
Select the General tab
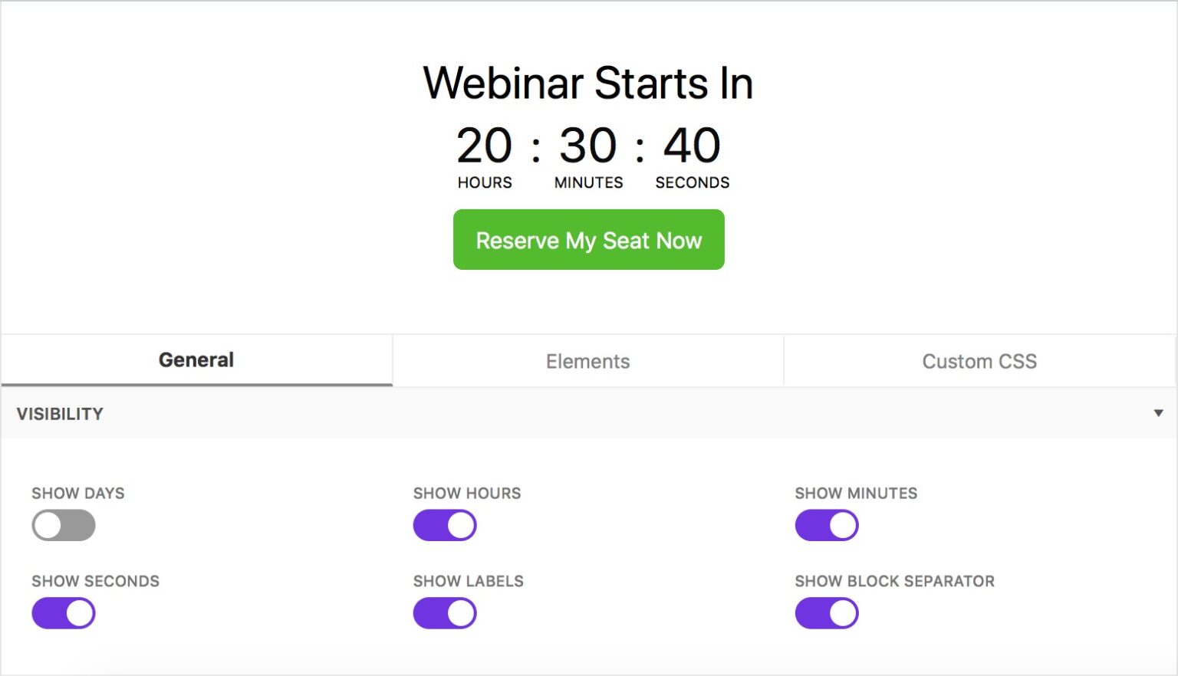[x=196, y=359]
